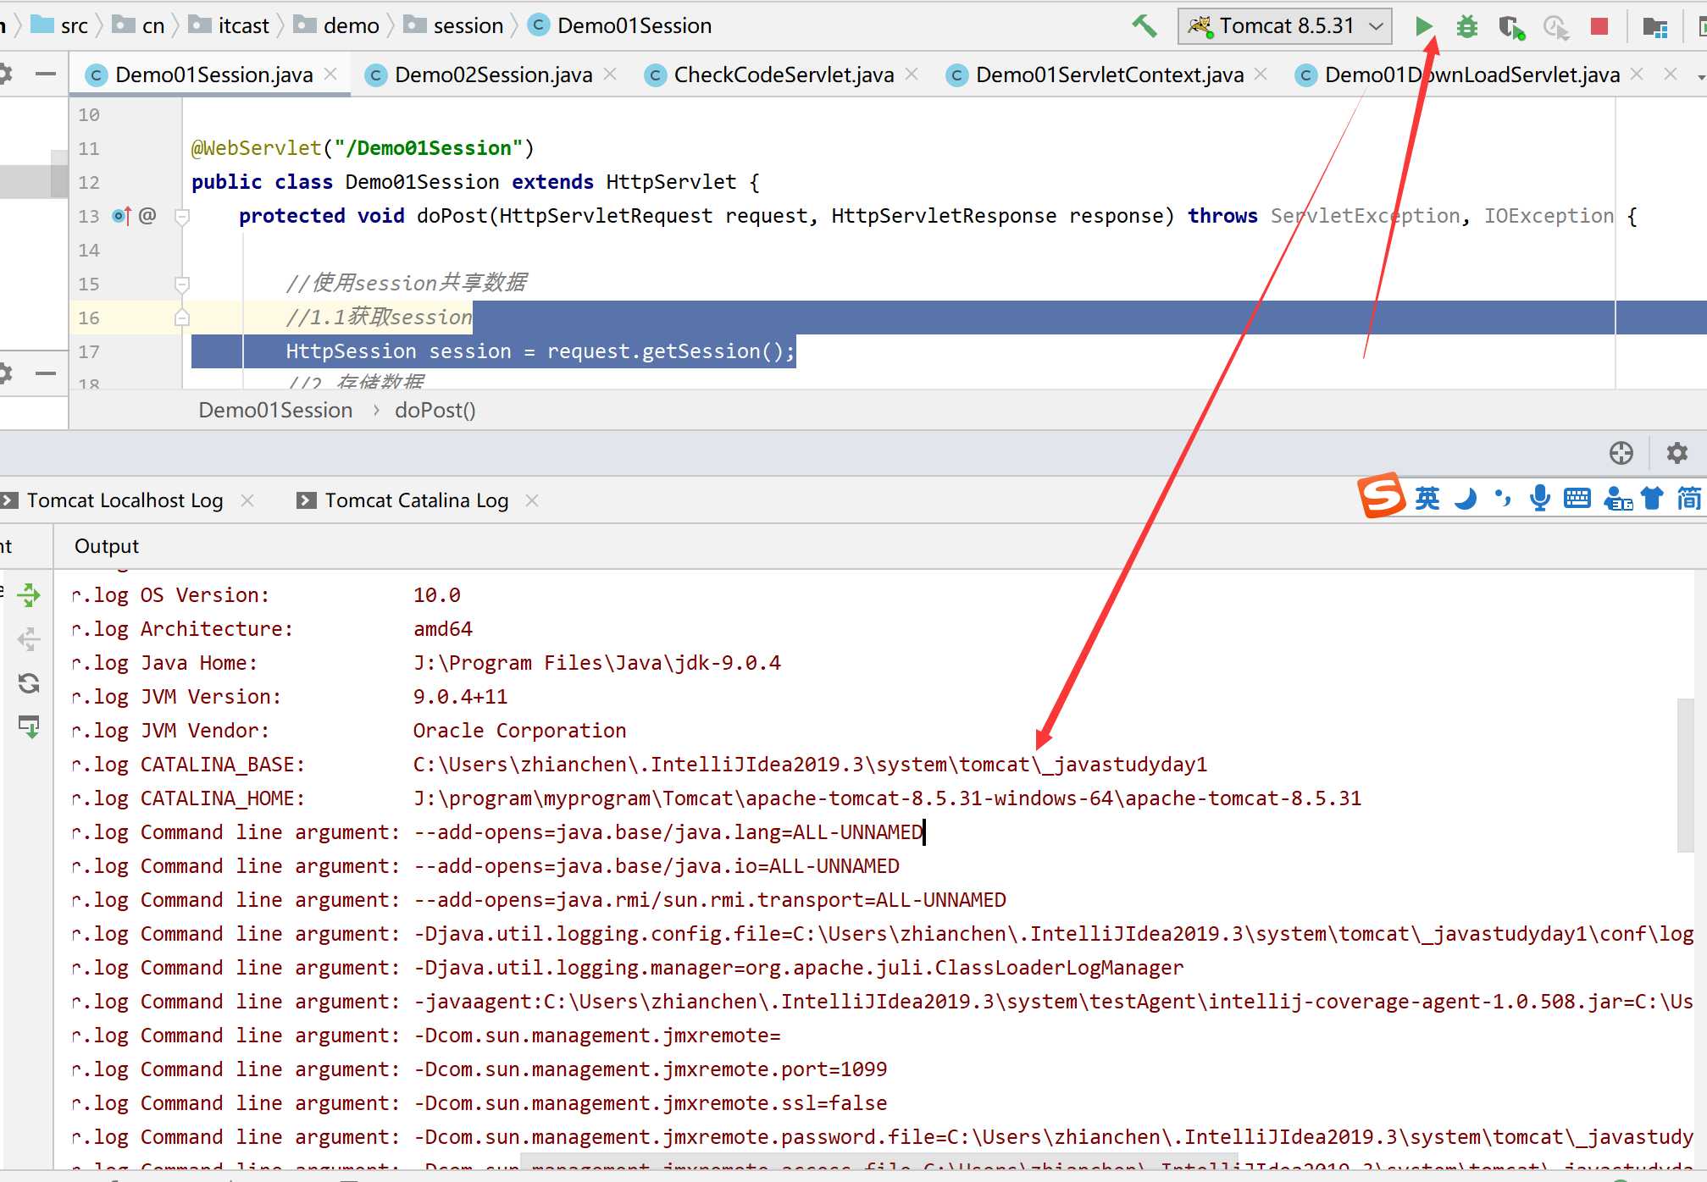1707x1182 pixels.
Task: Click the demo breadcrumb folder
Action: 337,26
